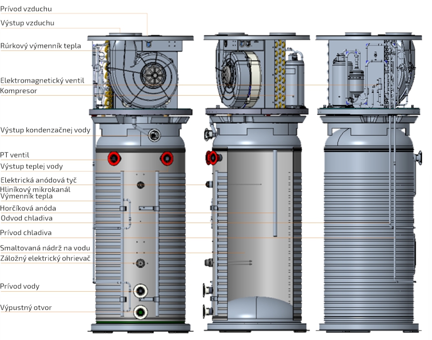Image resolution: width=432 pixels, height=340 pixels.
Task: Select the 'Výpustný otvor' label
Action: pos(26,308)
